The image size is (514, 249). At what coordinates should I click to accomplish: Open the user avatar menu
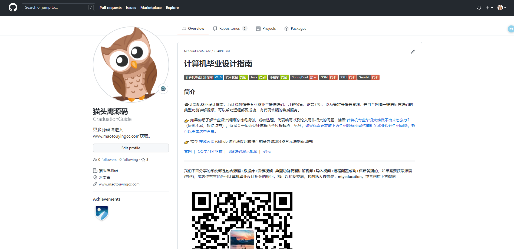(x=502, y=8)
